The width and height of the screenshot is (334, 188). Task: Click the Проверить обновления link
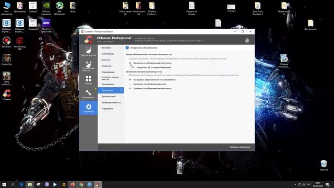point(240,147)
